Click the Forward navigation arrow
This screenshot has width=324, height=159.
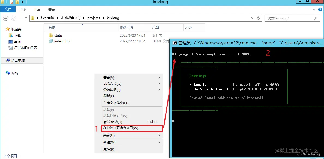point(13,18)
